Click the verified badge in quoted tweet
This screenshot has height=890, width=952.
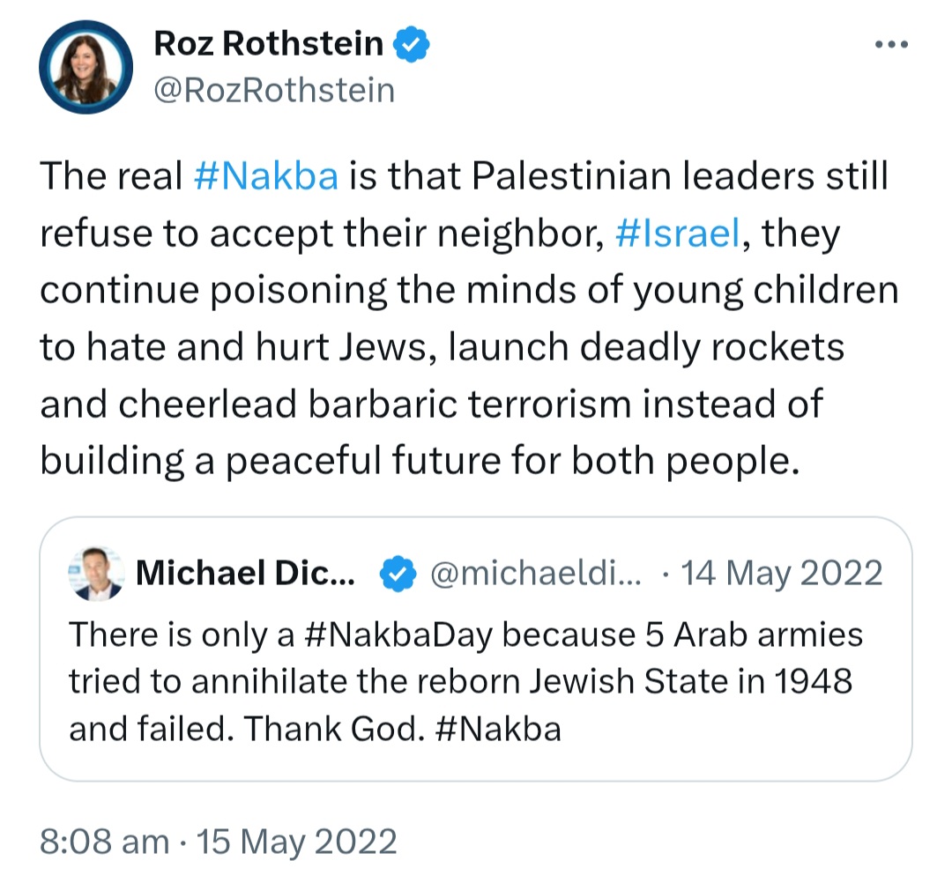click(x=398, y=574)
